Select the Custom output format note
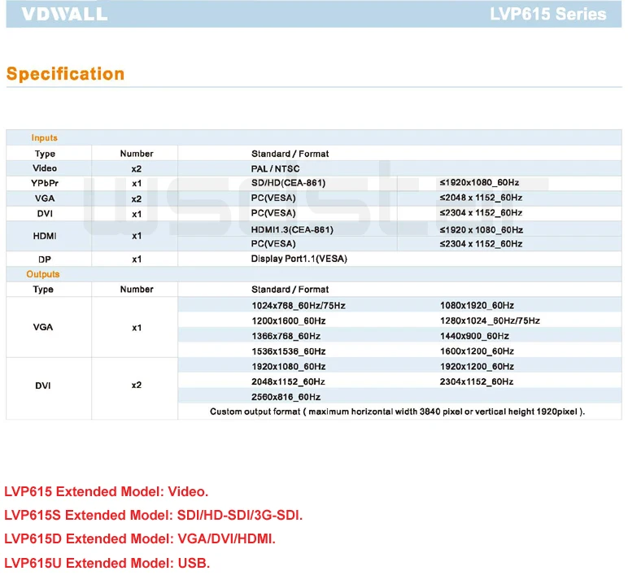This screenshot has height=584, width=628. click(x=397, y=412)
